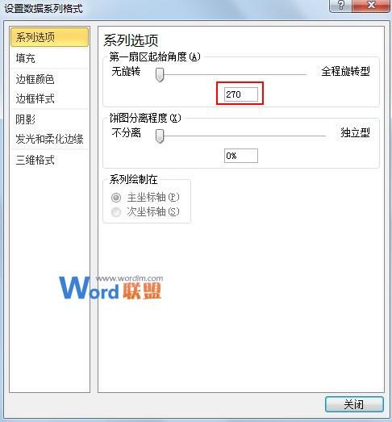The height and width of the screenshot is (422, 392).
Task: Select the 系列选项 category
Action: [x=49, y=37]
